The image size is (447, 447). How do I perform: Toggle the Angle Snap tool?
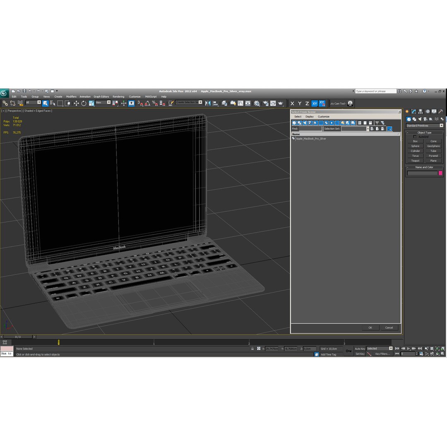pyautogui.click(x=147, y=103)
